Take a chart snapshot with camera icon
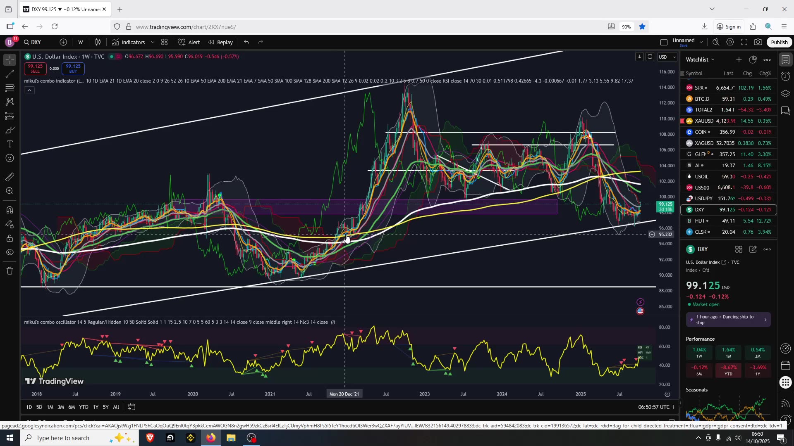 point(758,42)
